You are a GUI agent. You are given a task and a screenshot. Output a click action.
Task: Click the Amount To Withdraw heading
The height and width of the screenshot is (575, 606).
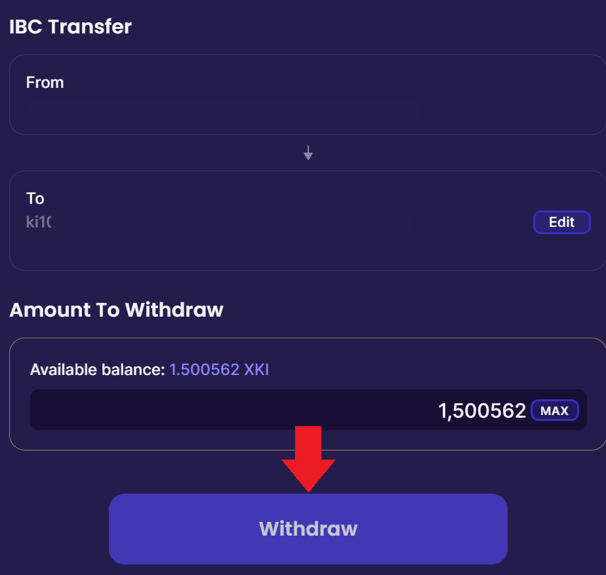(116, 309)
